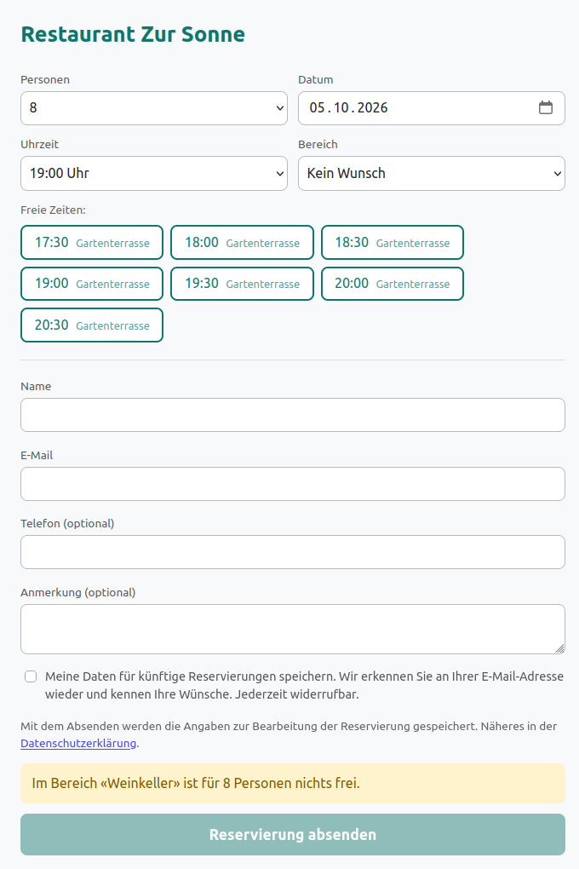579x869 pixels.
Task: Select the 19:00 Gartenterrasse time slot
Action: (x=92, y=284)
